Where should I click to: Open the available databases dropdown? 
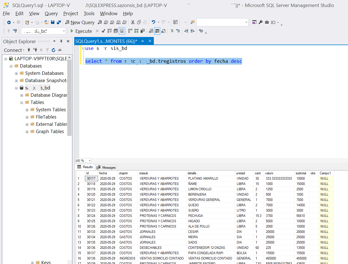pyautogui.click(x=63, y=31)
